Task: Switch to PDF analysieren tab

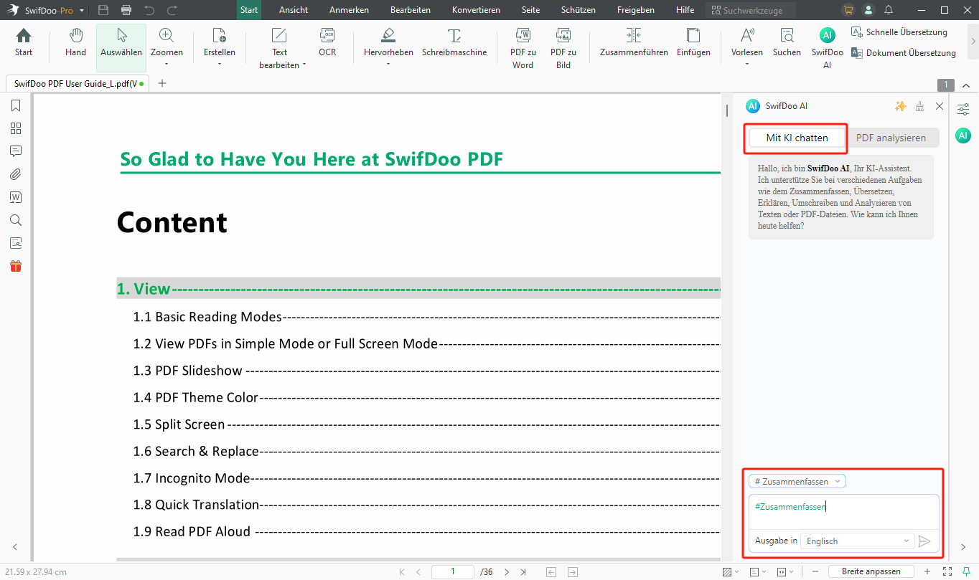Action: [x=891, y=138]
